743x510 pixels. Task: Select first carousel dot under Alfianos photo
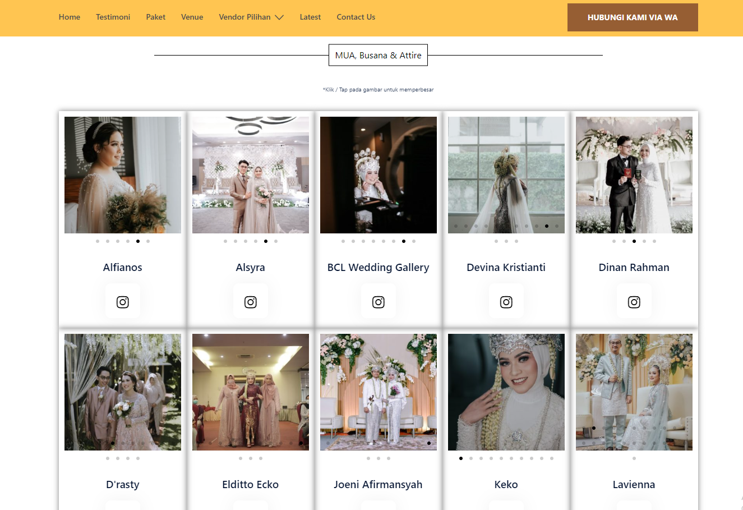tap(98, 241)
